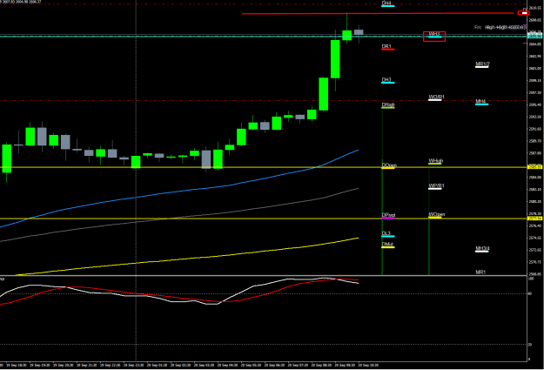544x370 pixels.
Task: Click the yellow price tag beside DPivot line
Action: (x=534, y=219)
